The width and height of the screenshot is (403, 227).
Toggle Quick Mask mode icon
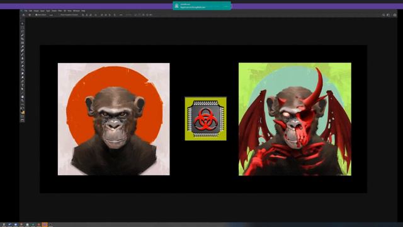(x=23, y=116)
